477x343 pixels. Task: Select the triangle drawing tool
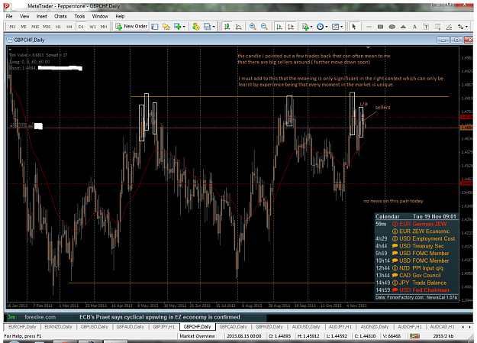[404, 27]
